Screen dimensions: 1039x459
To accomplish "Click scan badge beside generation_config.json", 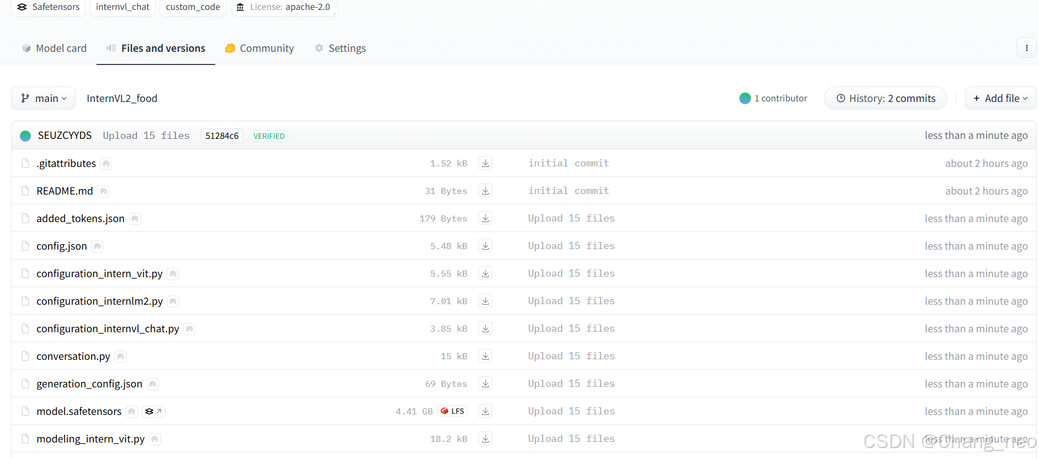I will (x=153, y=384).
